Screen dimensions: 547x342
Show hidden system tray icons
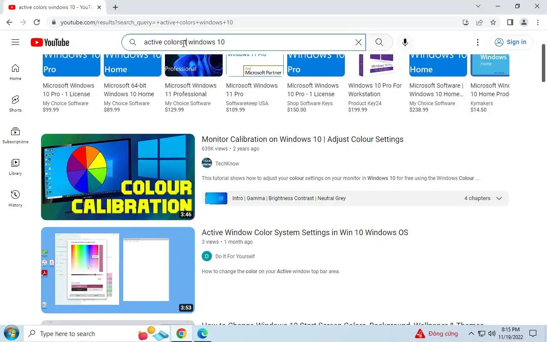pyautogui.click(x=471, y=333)
